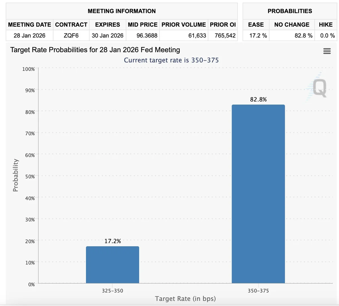The image size is (339, 306).
Task: Click the NO CHANGE column header
Action: coord(292,25)
